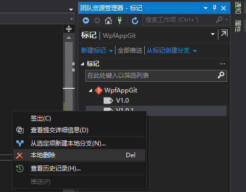The image size is (246, 192).
Task: Click the filter list magnifier icon
Action: point(221,75)
